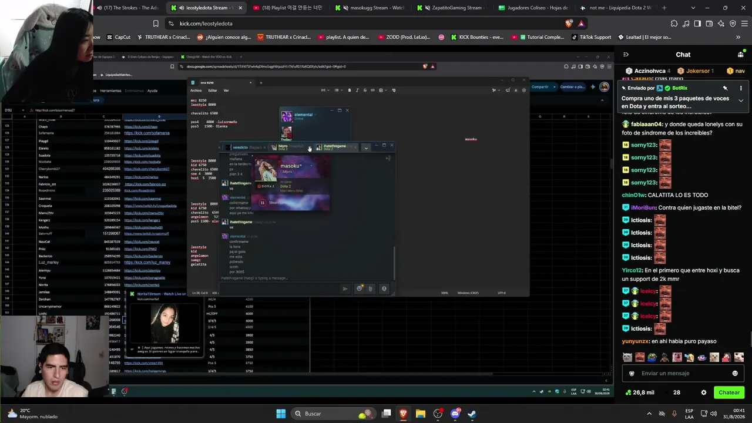Switch to the Liquipedia Dota 2 tab
This screenshot has height=423, width=752.
(615, 8)
